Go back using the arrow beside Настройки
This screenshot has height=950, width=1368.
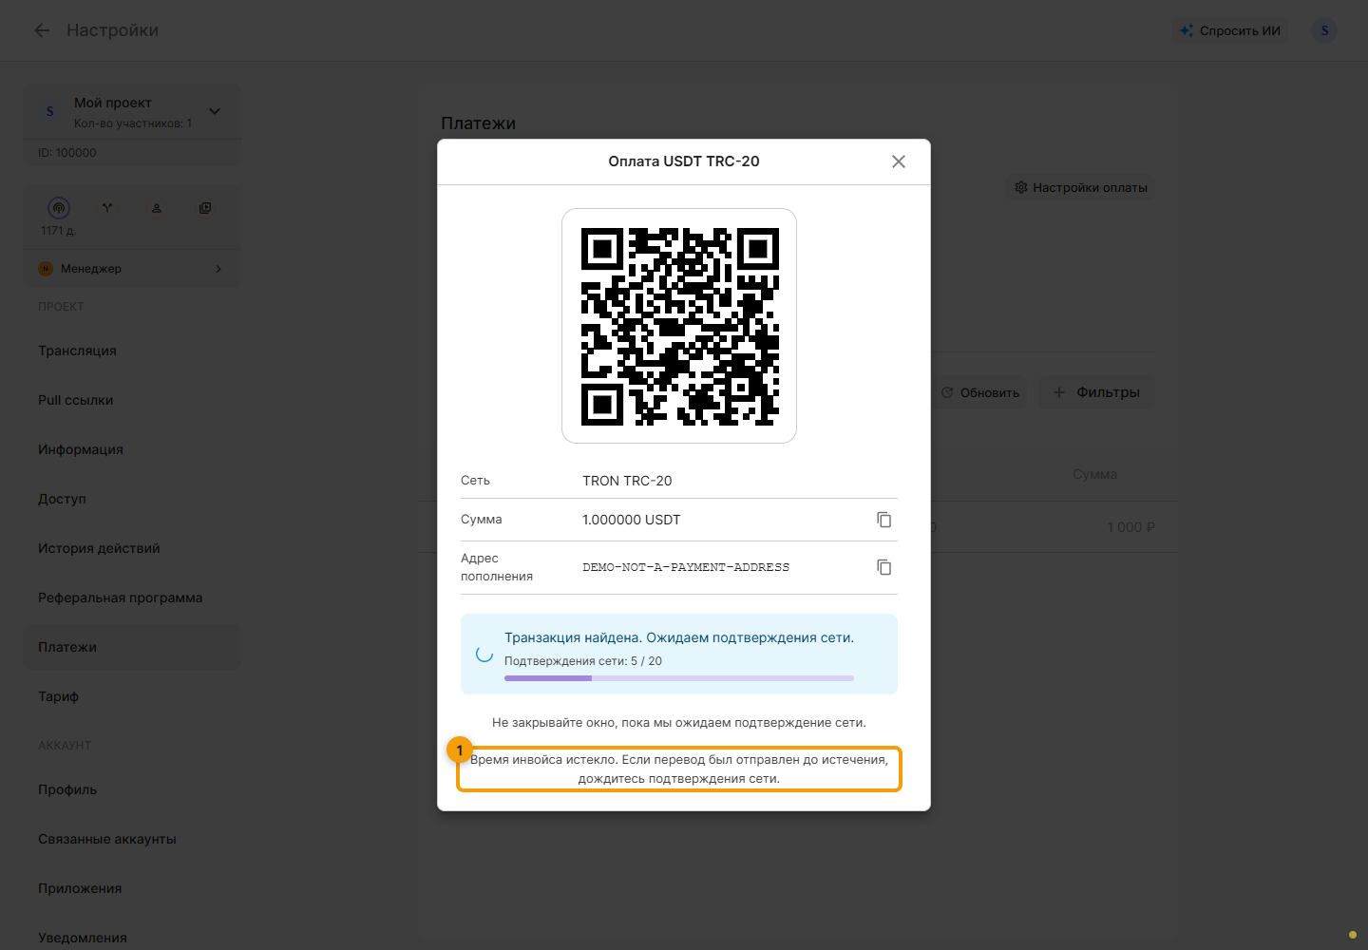tap(42, 30)
